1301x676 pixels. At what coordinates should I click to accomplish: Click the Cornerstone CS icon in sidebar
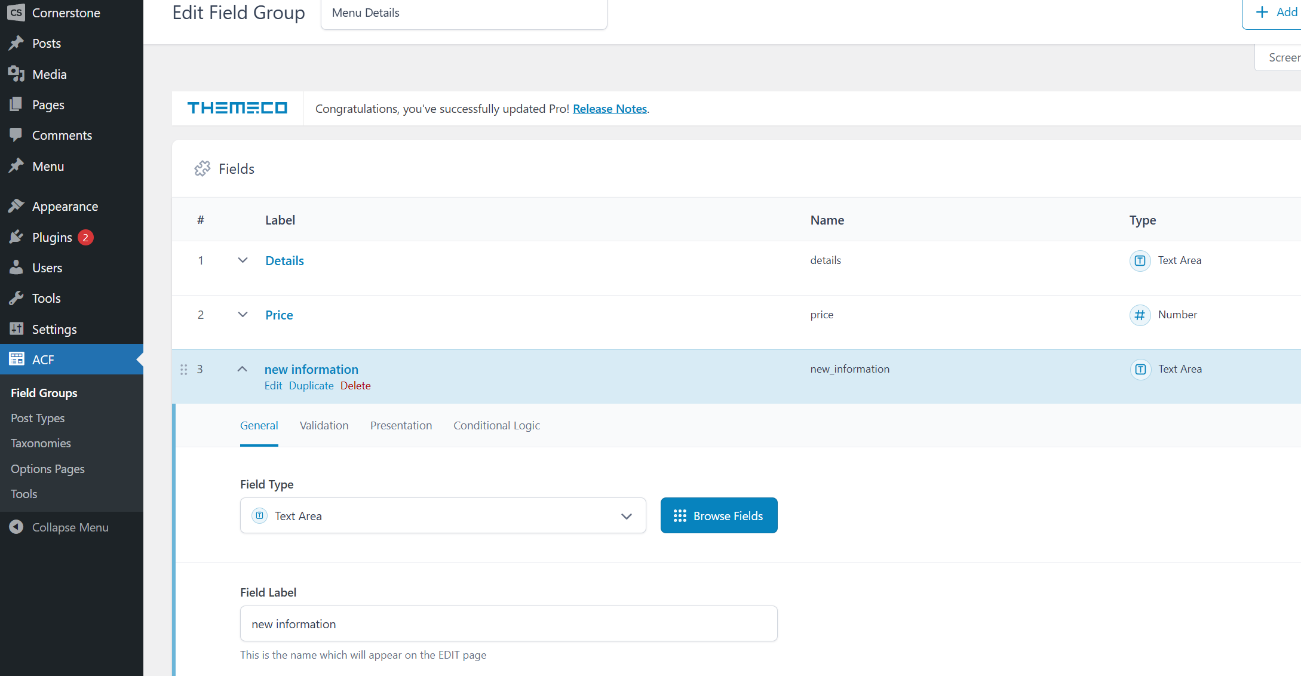(x=16, y=13)
